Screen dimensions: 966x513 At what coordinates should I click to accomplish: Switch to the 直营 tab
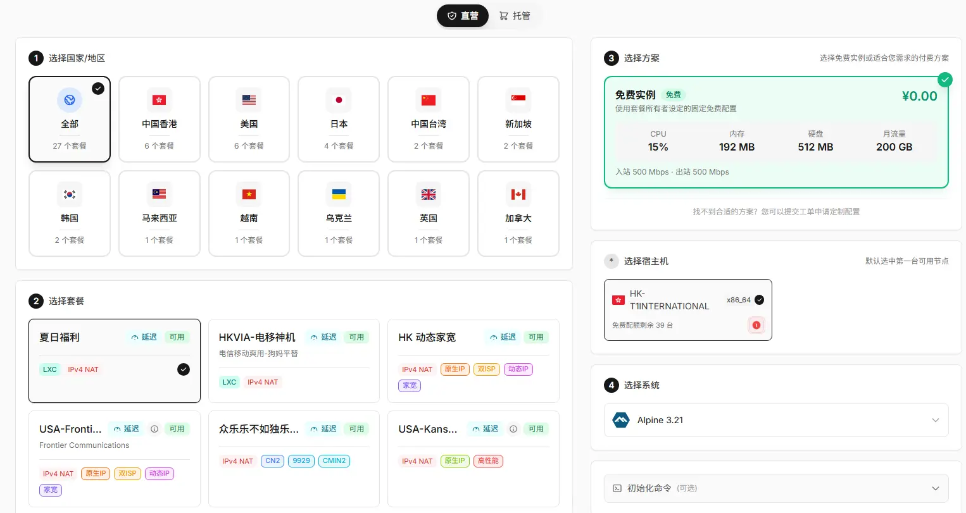[x=463, y=16]
